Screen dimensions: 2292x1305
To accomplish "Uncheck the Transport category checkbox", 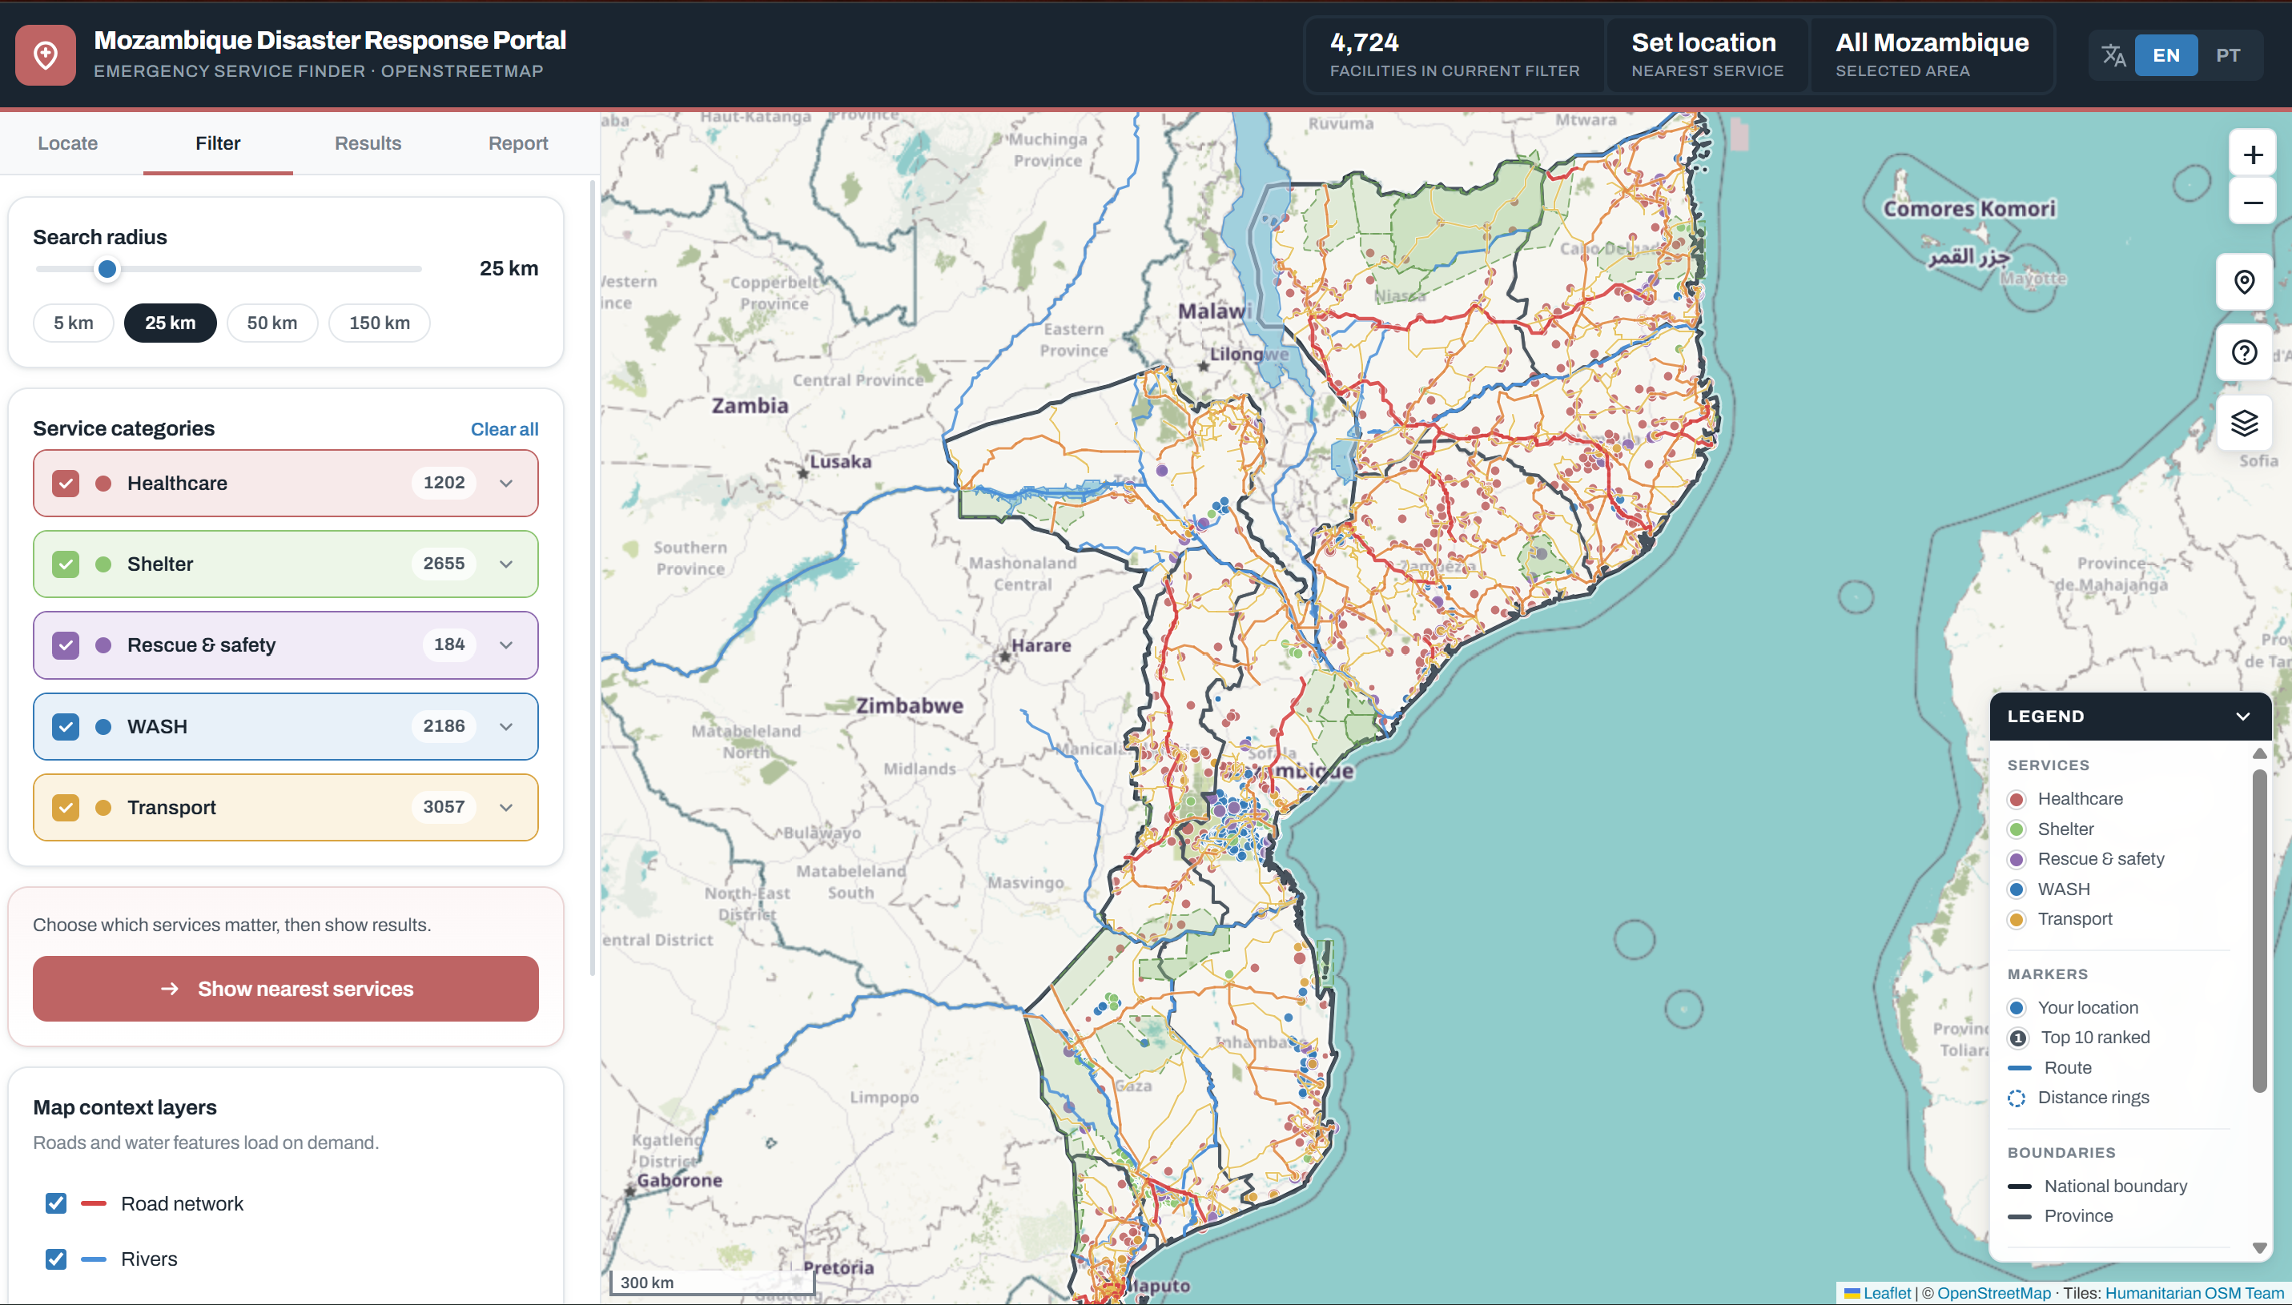I will point(66,808).
